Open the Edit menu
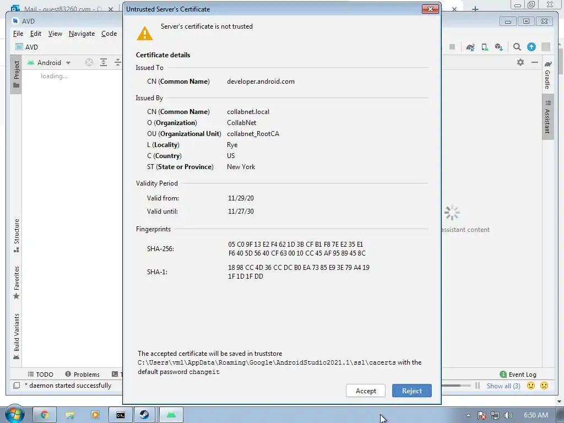This screenshot has height=423, width=564. (36, 34)
